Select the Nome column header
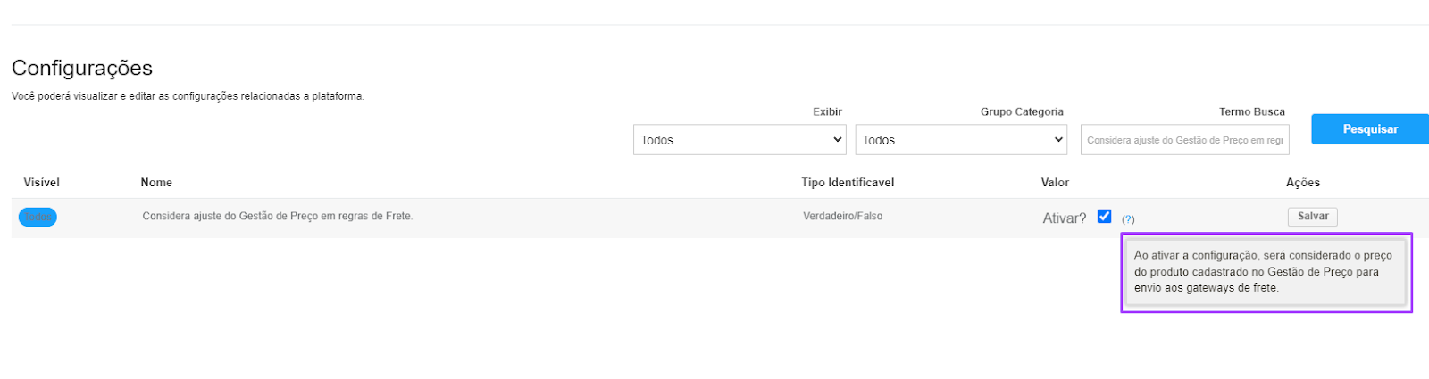Image resolution: width=1429 pixels, height=379 pixels. (x=156, y=183)
